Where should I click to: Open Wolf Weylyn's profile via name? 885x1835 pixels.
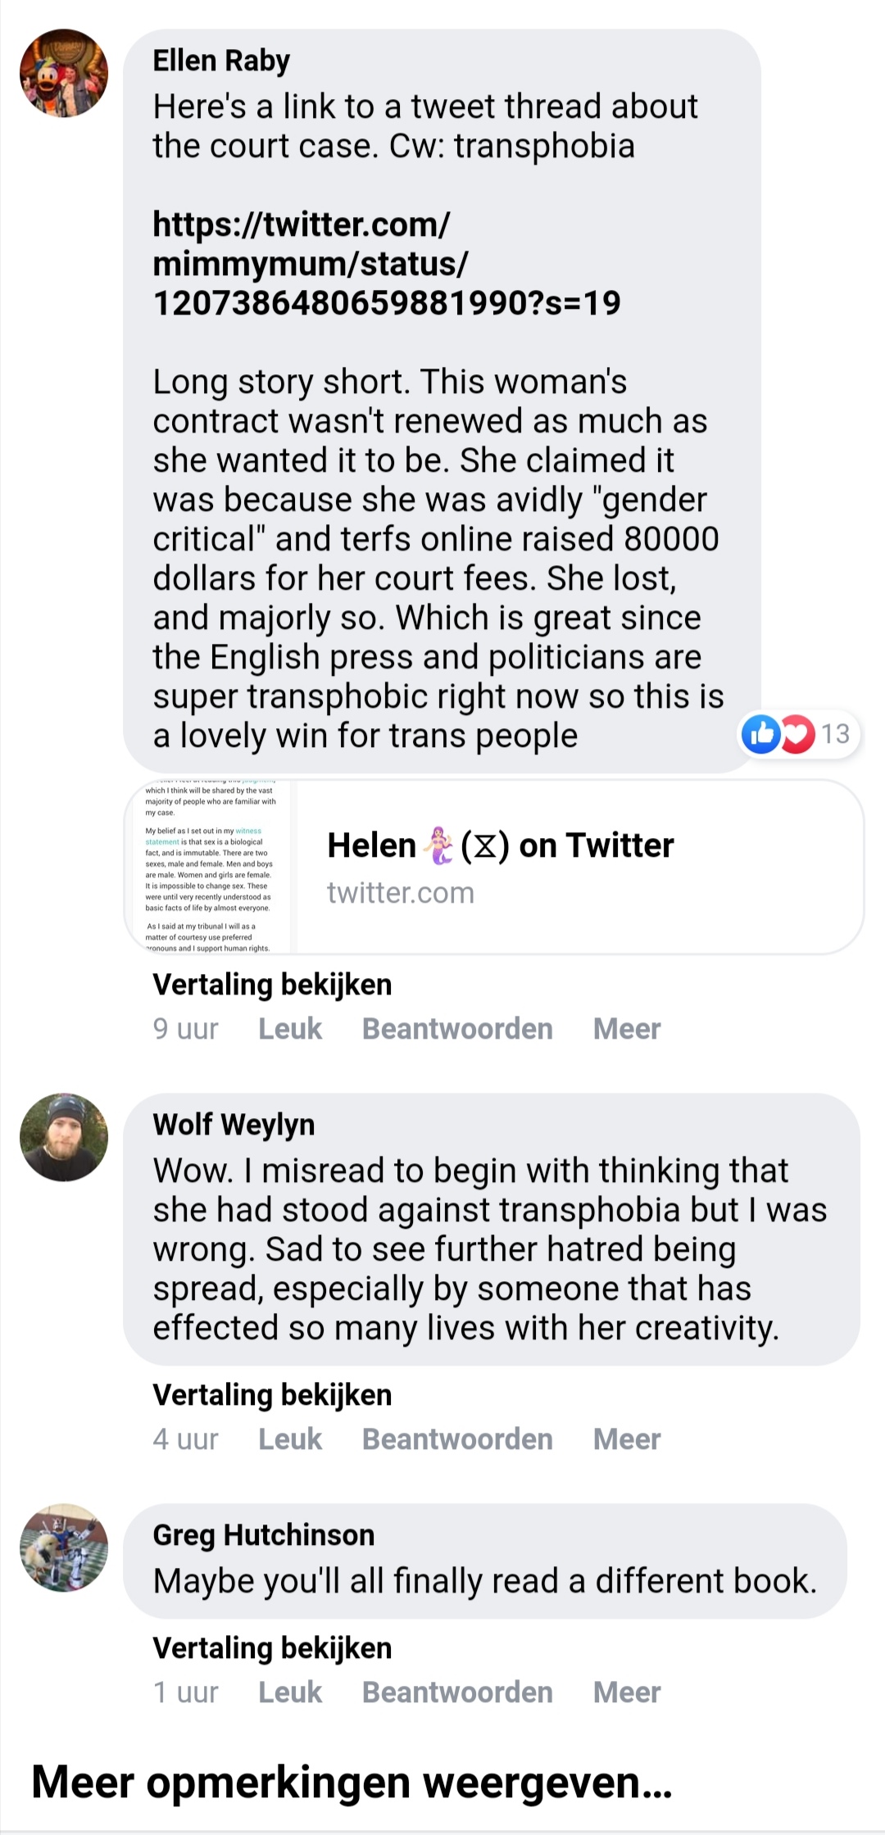[x=234, y=1125]
